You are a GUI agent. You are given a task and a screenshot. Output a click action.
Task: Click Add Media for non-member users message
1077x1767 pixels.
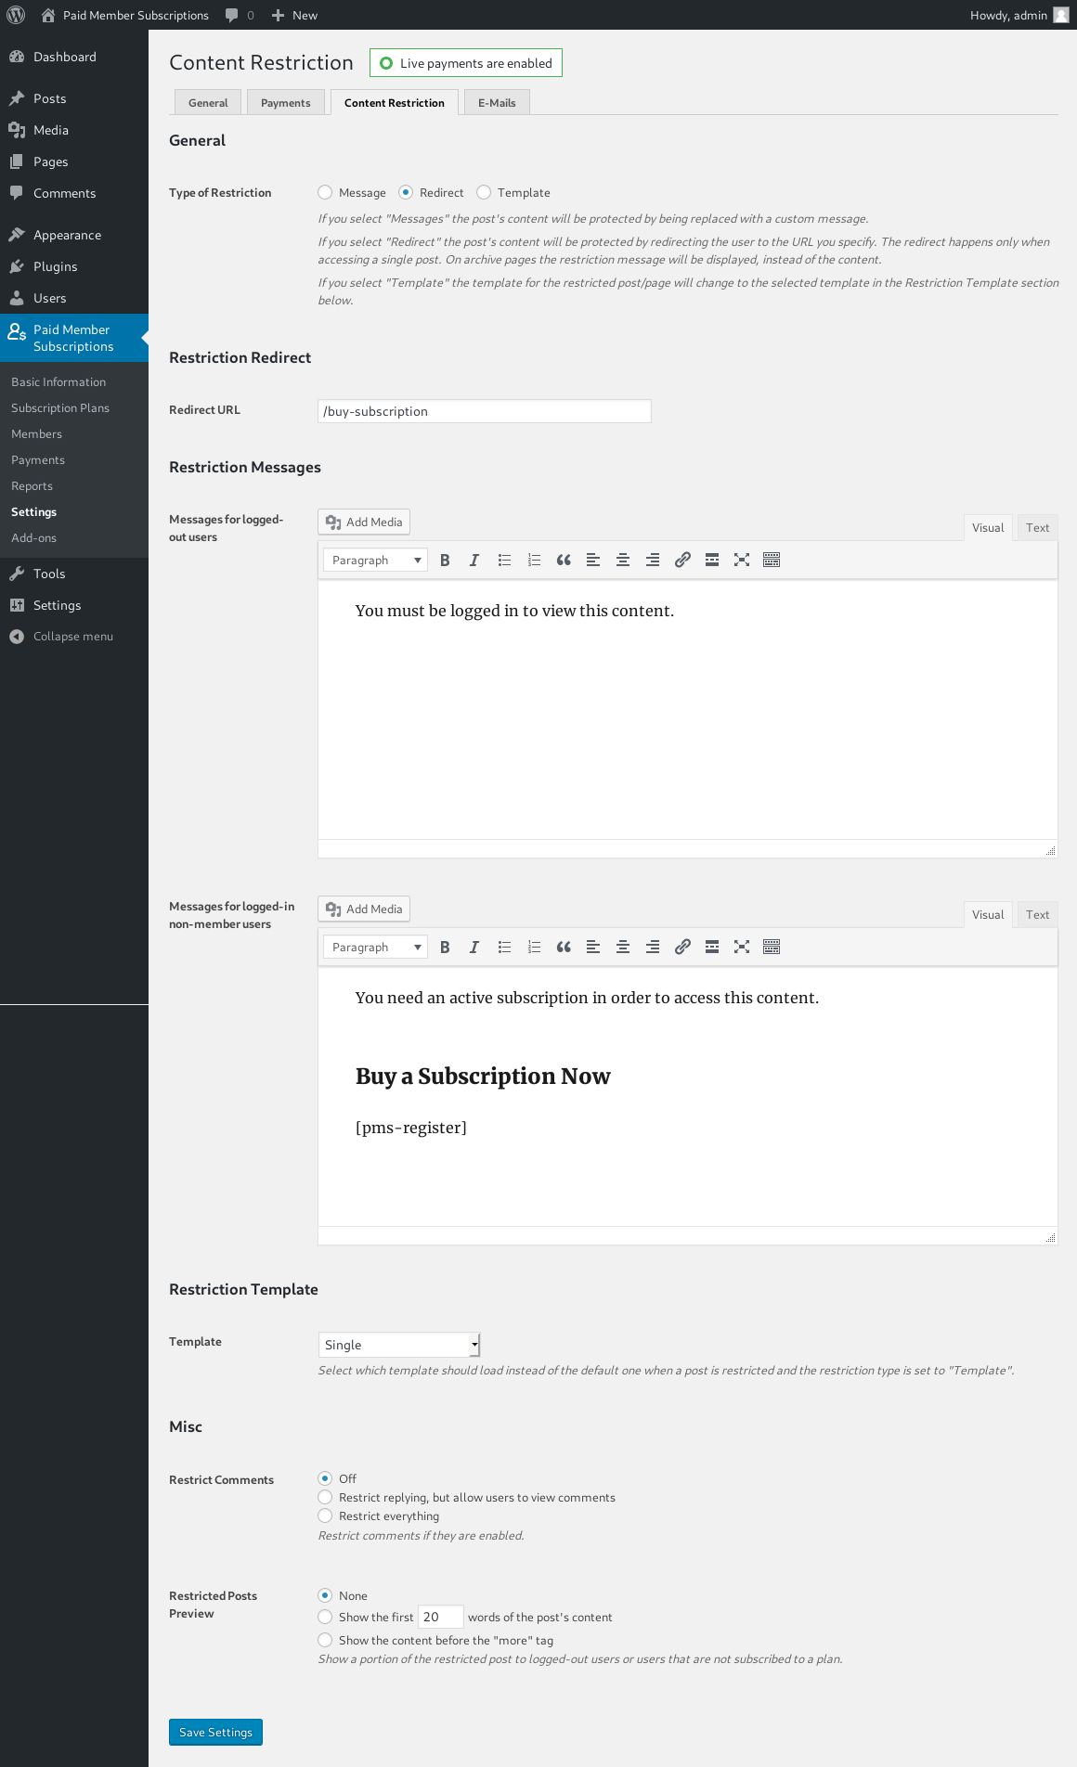pos(364,909)
